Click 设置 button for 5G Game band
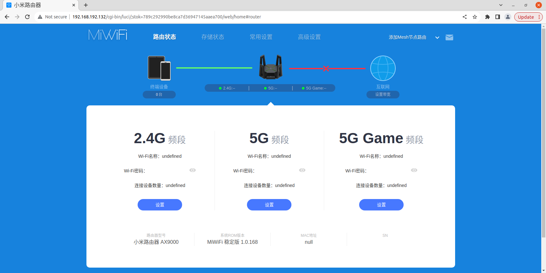546x273 pixels. coord(381,205)
